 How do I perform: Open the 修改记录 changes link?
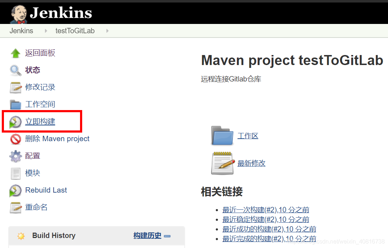point(40,87)
